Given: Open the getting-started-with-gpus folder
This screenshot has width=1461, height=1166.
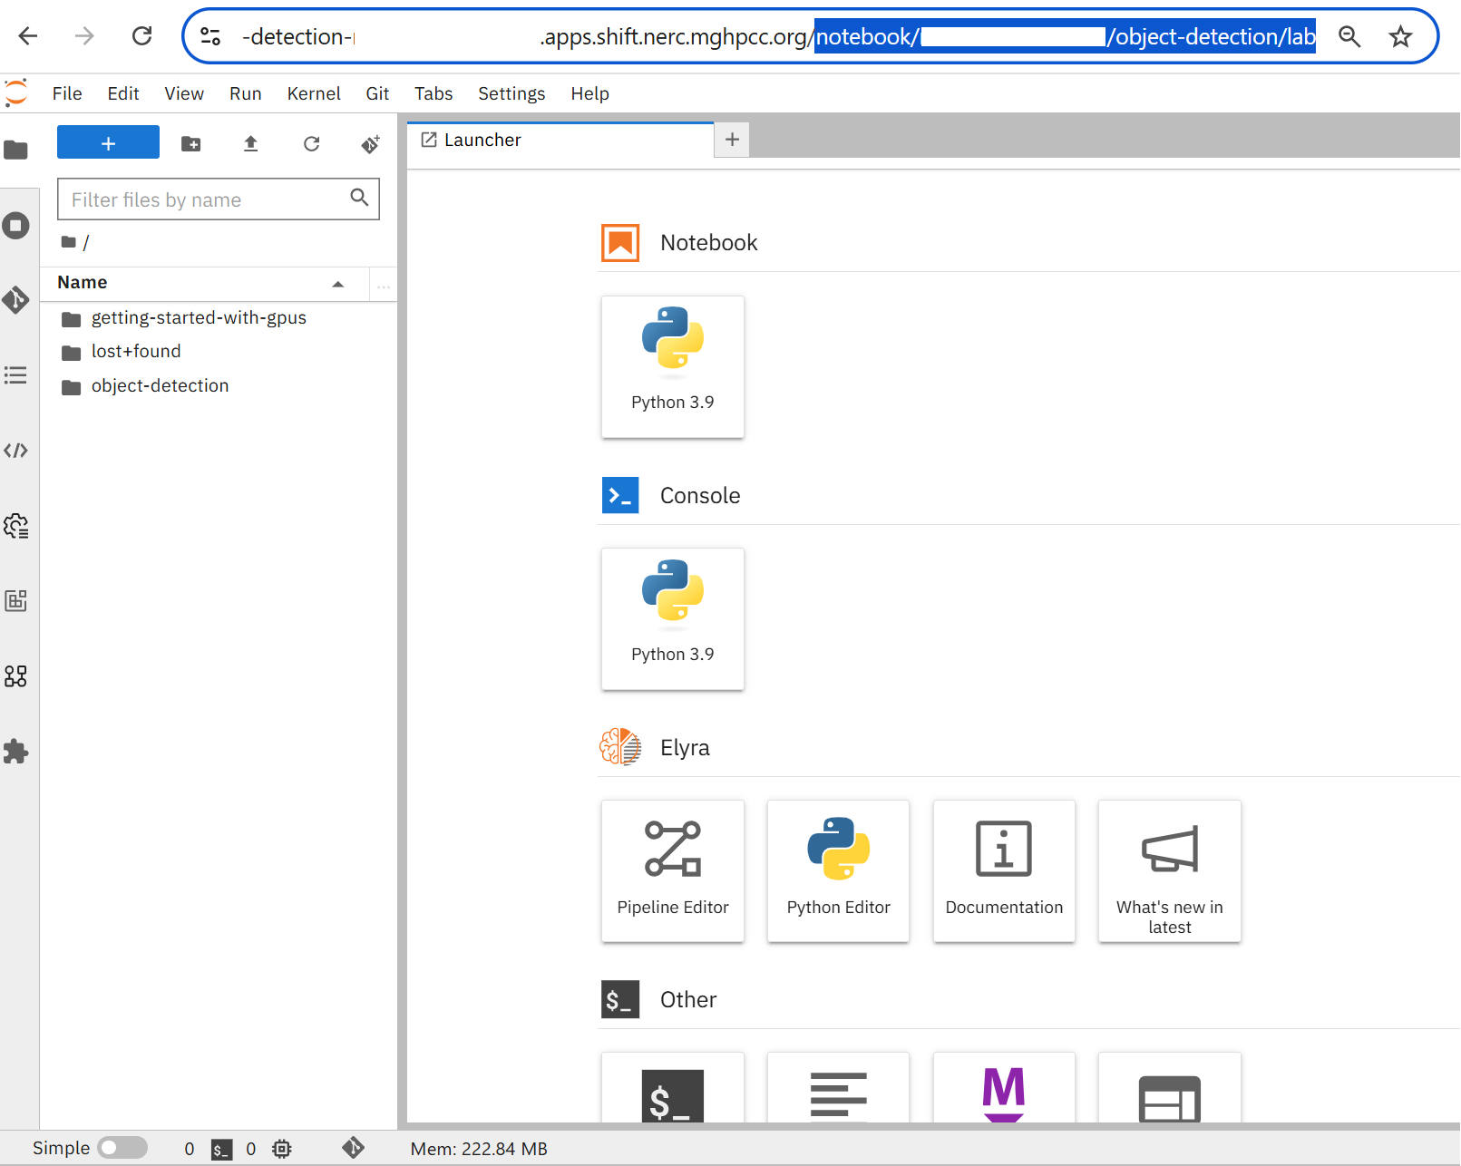Looking at the screenshot, I should pos(199,318).
